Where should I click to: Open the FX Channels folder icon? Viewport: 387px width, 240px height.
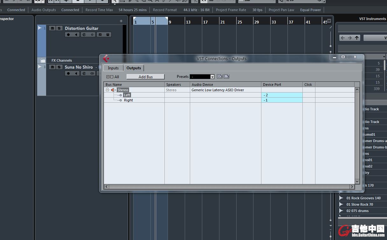(x=43, y=60)
